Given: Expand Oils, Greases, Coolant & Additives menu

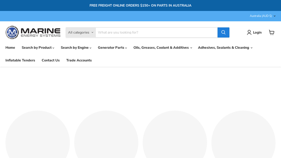Looking at the screenshot, I should (x=163, y=48).
